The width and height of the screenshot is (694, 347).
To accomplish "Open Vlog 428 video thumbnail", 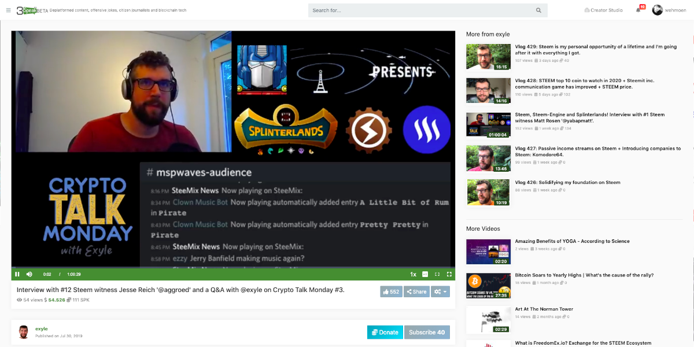I will click(x=488, y=91).
